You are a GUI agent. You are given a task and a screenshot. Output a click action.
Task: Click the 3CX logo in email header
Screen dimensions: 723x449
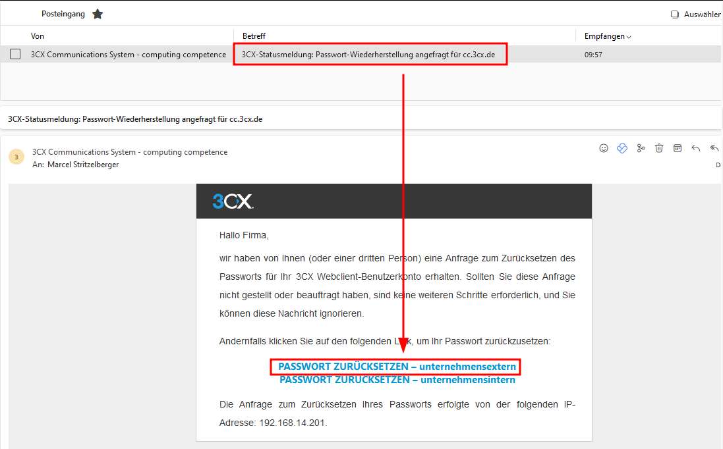click(233, 201)
